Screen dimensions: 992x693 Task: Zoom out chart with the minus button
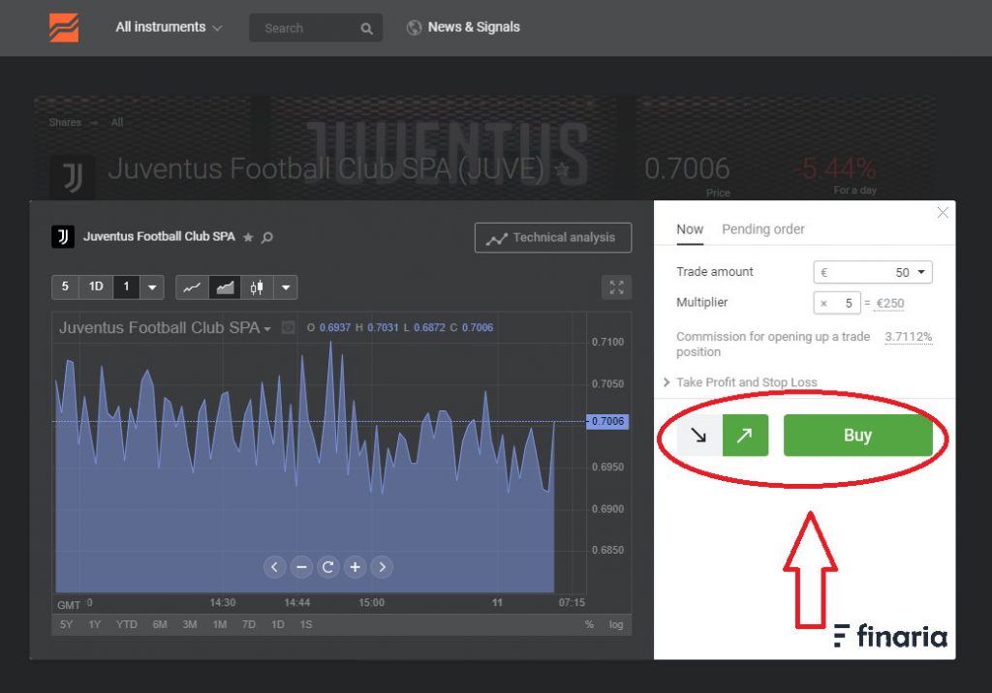302,567
